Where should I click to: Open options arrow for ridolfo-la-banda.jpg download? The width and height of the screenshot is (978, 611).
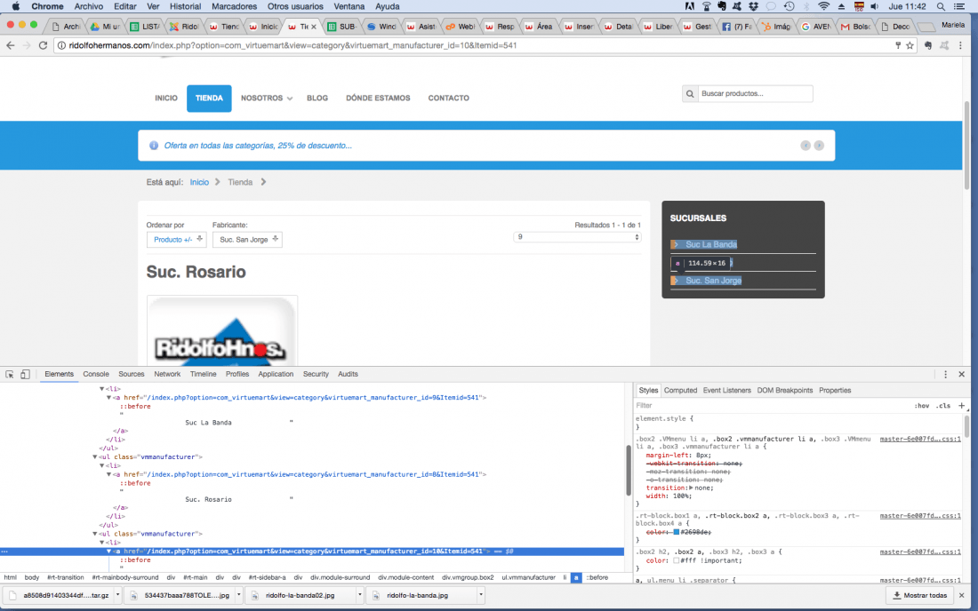click(x=481, y=595)
